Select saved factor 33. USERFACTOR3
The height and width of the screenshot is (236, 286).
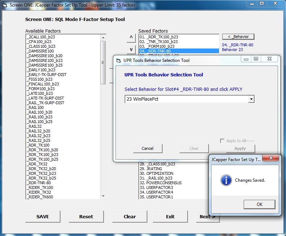click(174, 187)
